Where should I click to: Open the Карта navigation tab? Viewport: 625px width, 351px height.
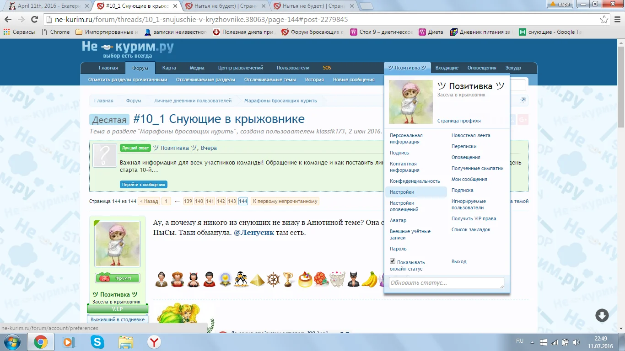coord(169,68)
